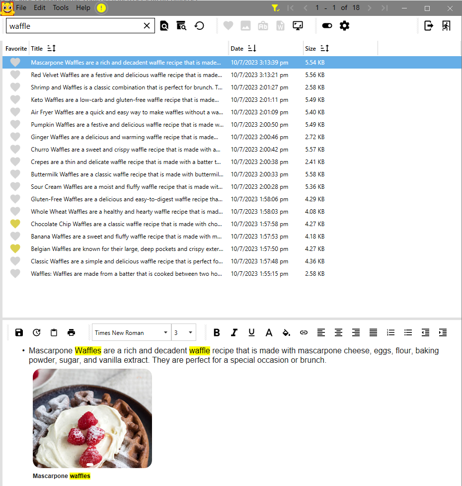Click the export arrow icon
The image size is (462, 486).
pyautogui.click(x=429, y=26)
